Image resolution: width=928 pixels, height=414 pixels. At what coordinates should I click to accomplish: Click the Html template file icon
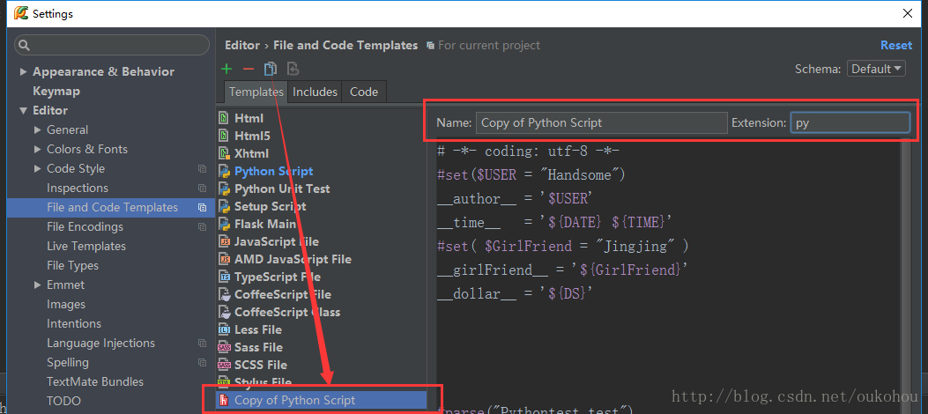(225, 118)
